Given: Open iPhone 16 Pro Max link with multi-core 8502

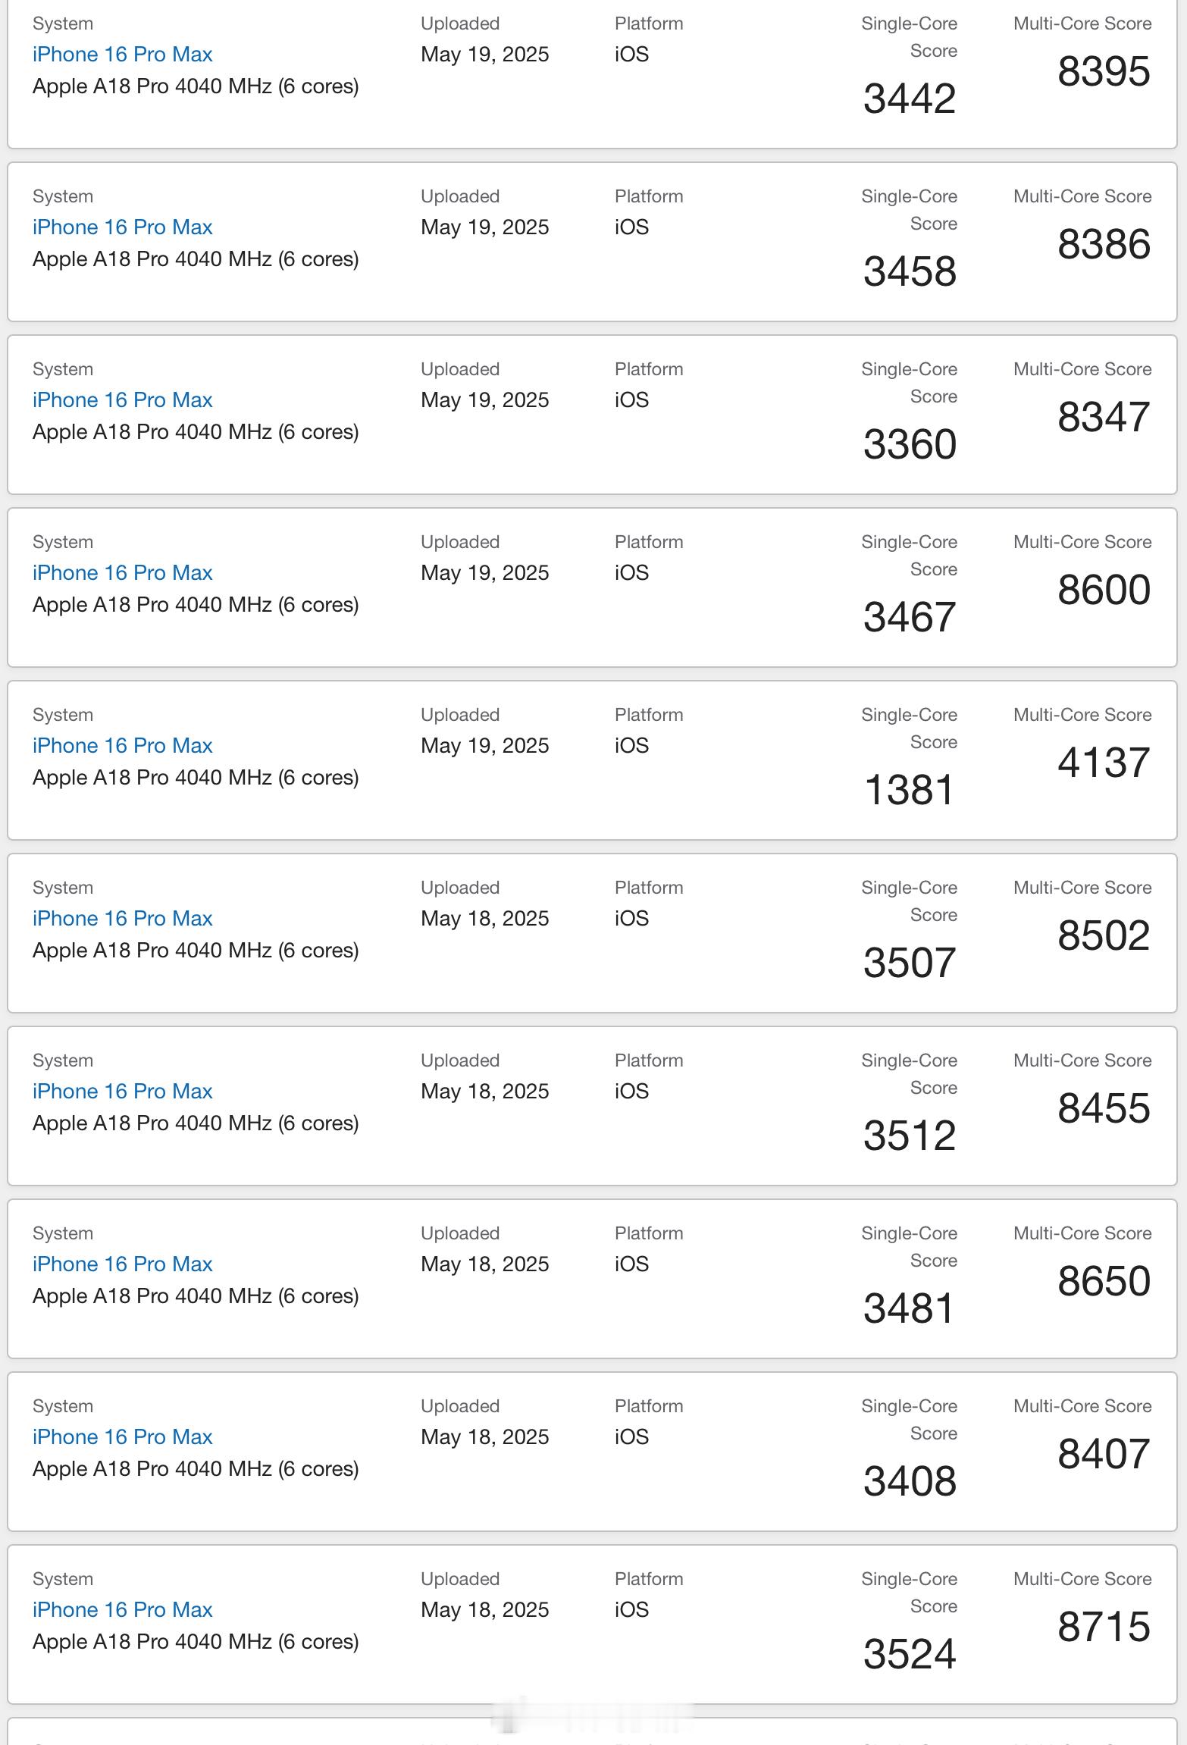Looking at the screenshot, I should coord(122,919).
